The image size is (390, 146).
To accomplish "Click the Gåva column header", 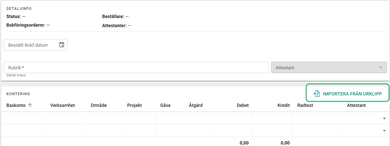I will (165, 105).
